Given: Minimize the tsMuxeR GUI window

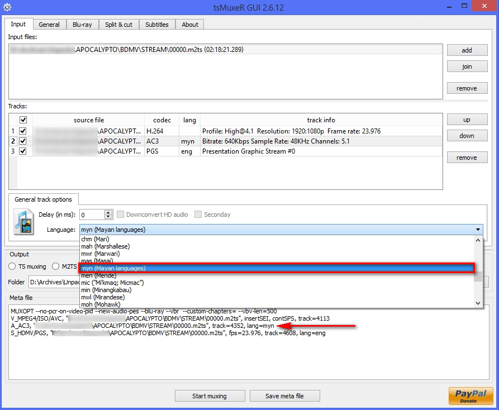Looking at the screenshot, I should click(x=449, y=6).
